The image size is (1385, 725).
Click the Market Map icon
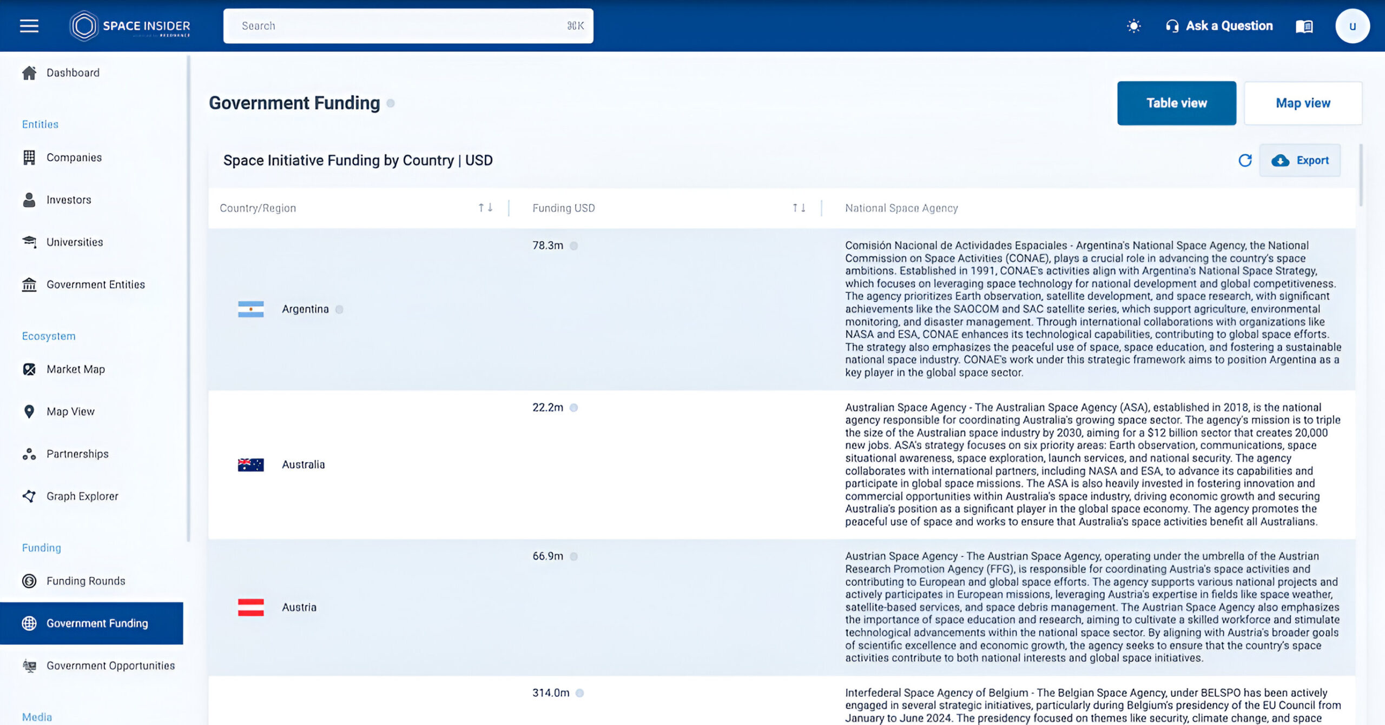(29, 369)
